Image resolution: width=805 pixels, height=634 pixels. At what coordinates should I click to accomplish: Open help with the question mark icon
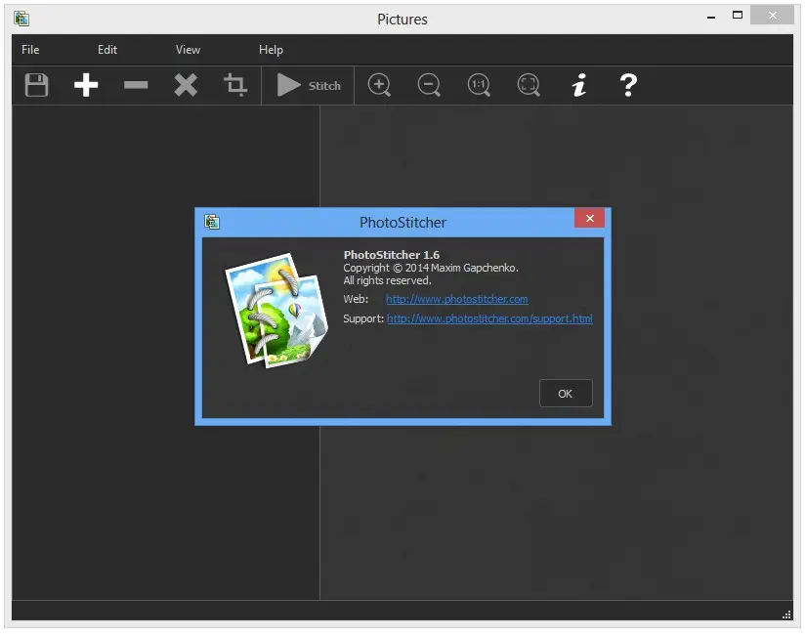pos(628,85)
